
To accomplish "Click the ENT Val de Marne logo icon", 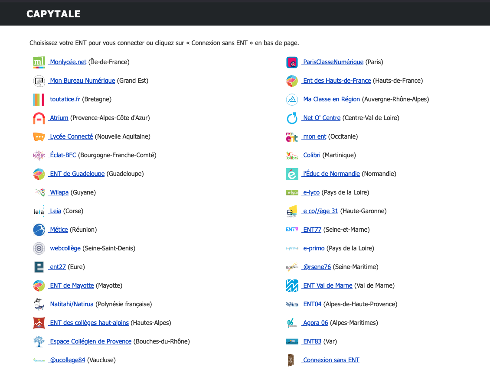I will pyautogui.click(x=292, y=286).
